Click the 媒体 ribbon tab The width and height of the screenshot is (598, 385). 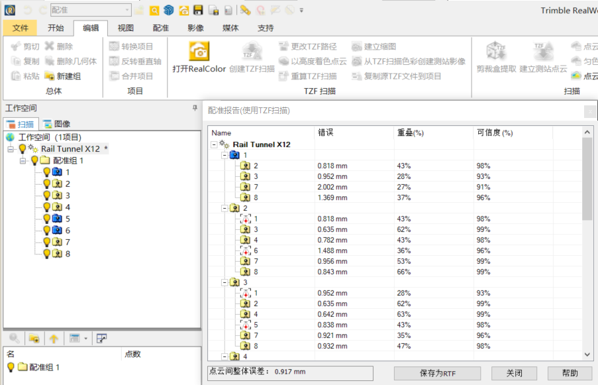(x=230, y=28)
